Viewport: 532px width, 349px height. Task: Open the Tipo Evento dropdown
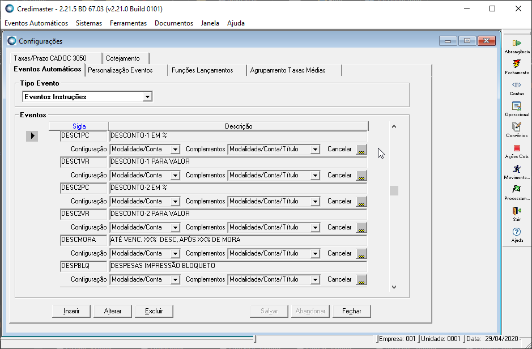(147, 97)
